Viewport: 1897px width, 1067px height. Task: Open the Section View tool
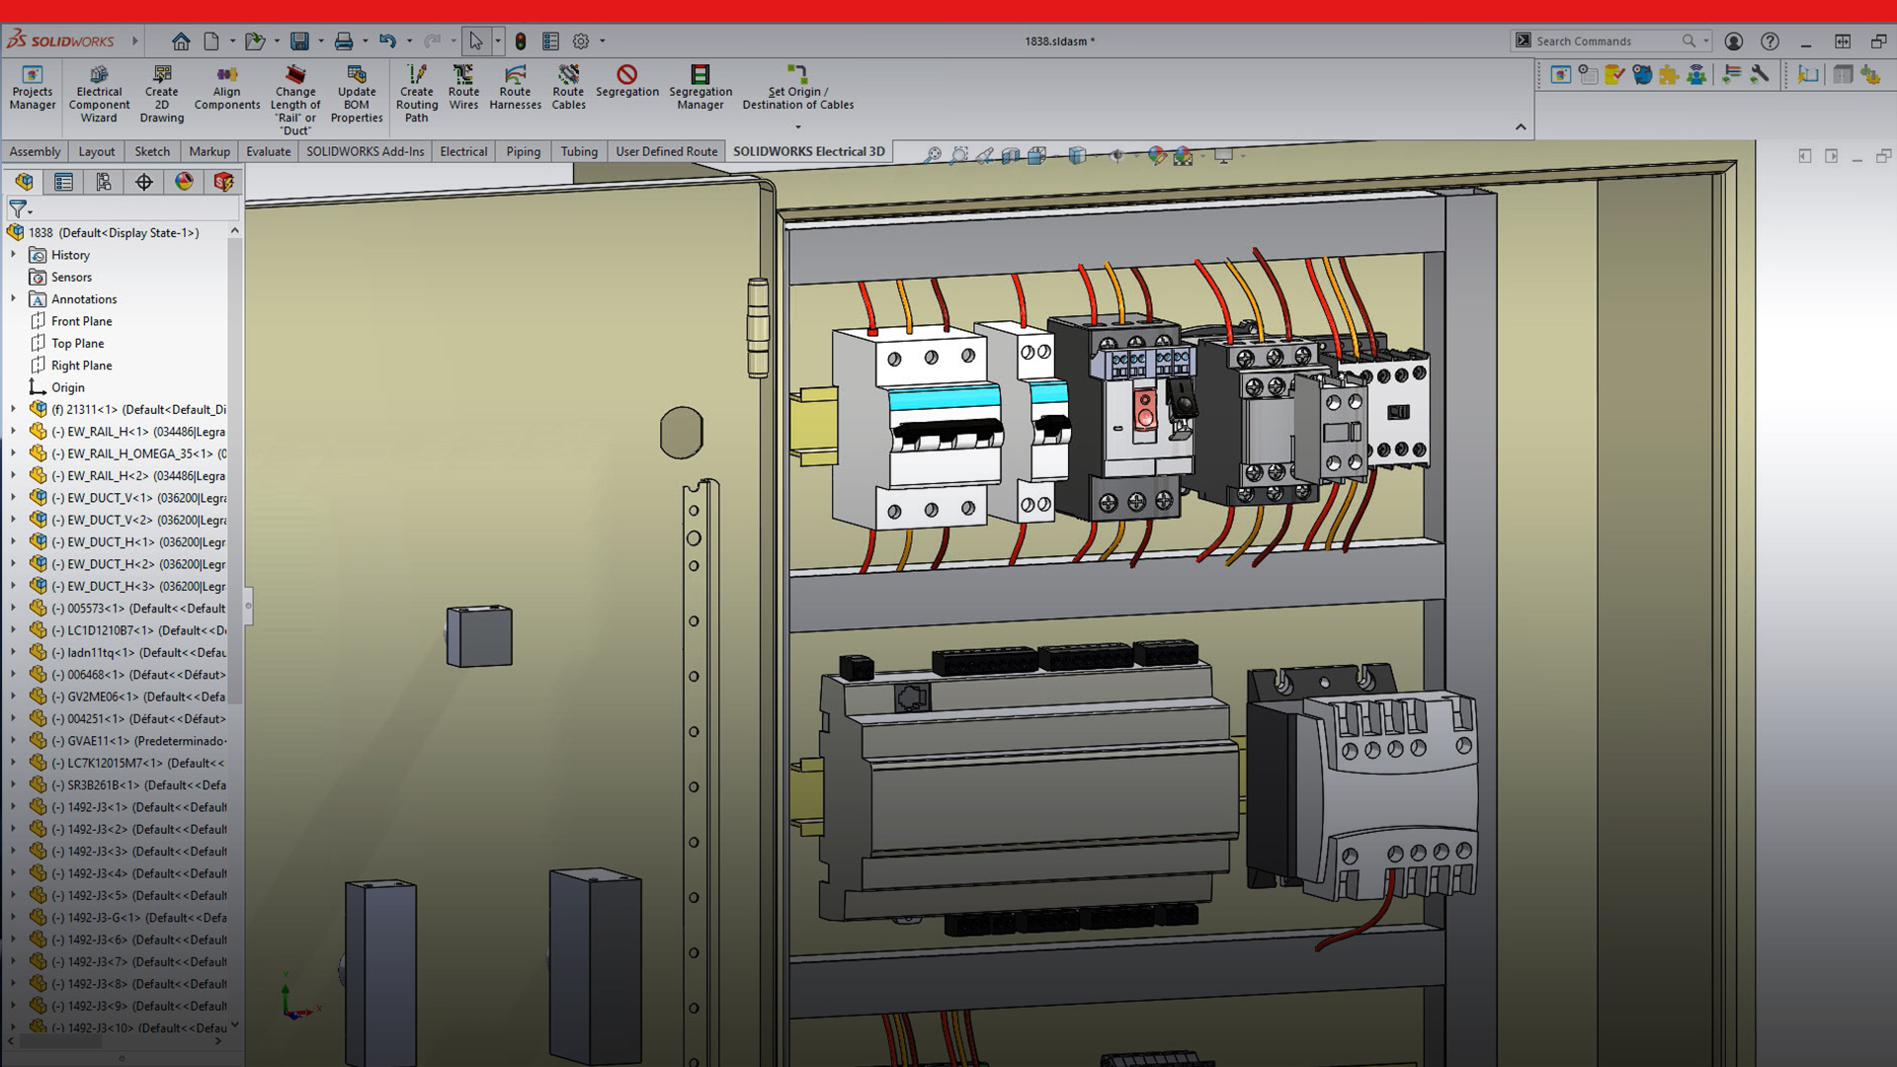click(x=1011, y=156)
